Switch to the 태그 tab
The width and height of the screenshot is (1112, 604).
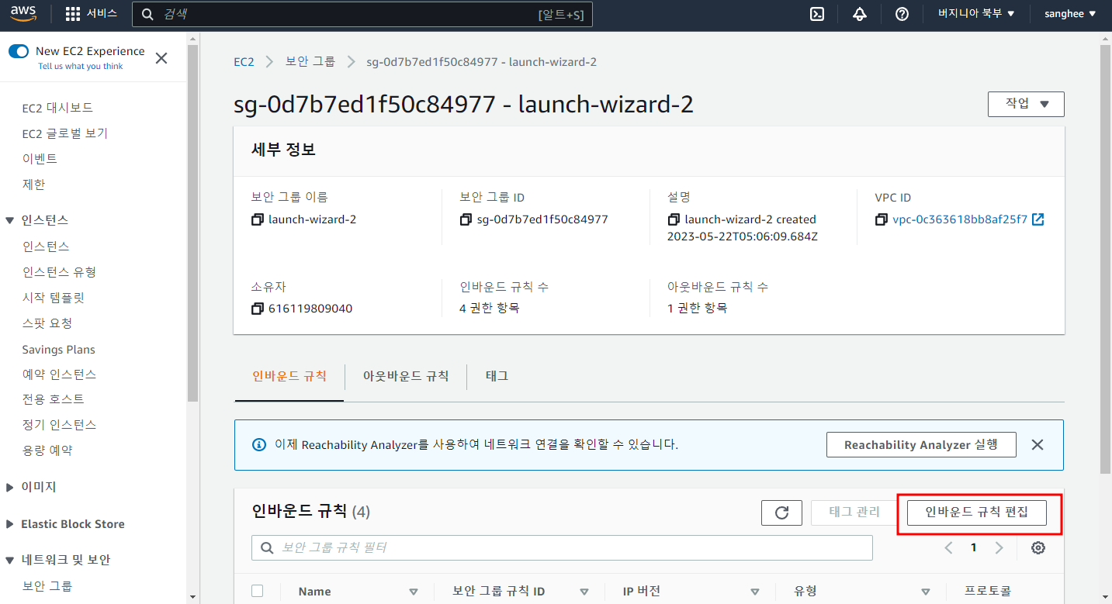pyautogui.click(x=497, y=376)
